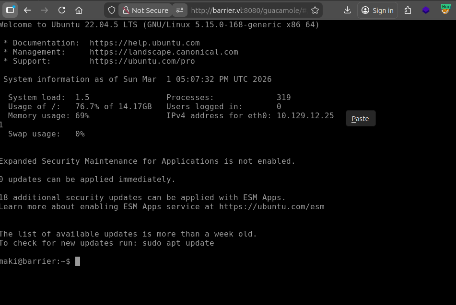
Task: Click the landscape.canonical.com management URL text
Action: tap(164, 52)
